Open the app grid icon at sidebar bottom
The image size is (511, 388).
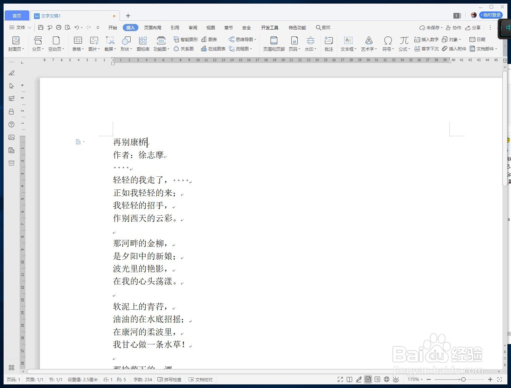click(x=11, y=368)
